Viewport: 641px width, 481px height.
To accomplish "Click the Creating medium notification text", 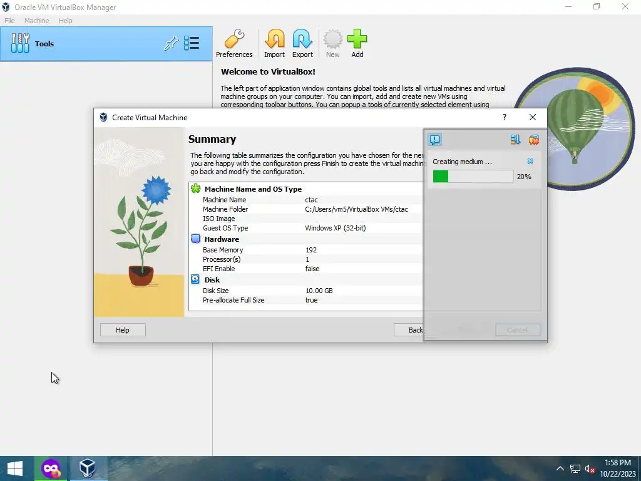I will pos(463,162).
